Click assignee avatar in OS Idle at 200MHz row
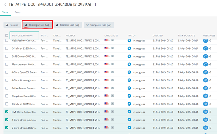 tap(205, 104)
